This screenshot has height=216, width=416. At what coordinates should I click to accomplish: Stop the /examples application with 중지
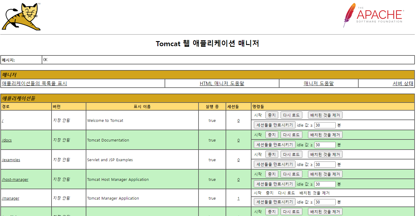pos(272,155)
